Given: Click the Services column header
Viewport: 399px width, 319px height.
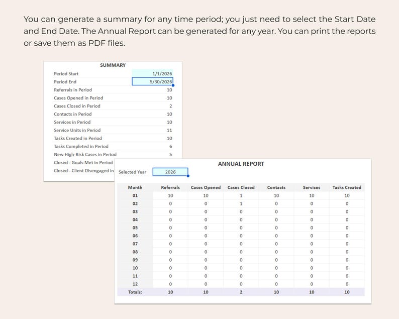Looking at the screenshot, I should 312,187.
